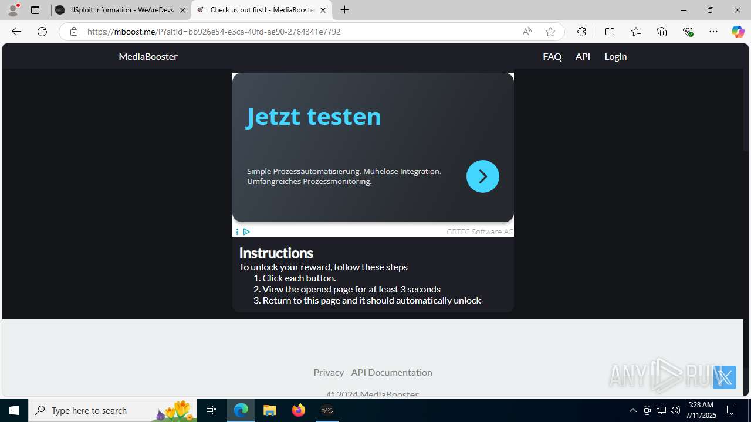Click the Jetzt testen ad headline
The width and height of the screenshot is (751, 422).
pos(314,116)
